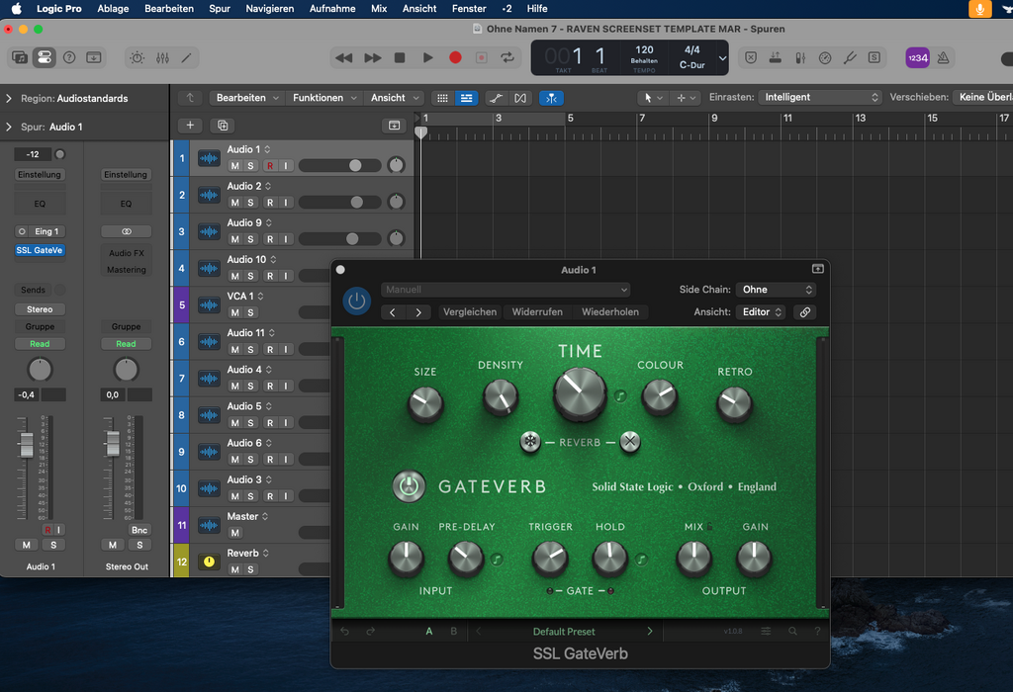The height and width of the screenshot is (692, 1013).
Task: Click the reverb kill X button
Action: (630, 442)
